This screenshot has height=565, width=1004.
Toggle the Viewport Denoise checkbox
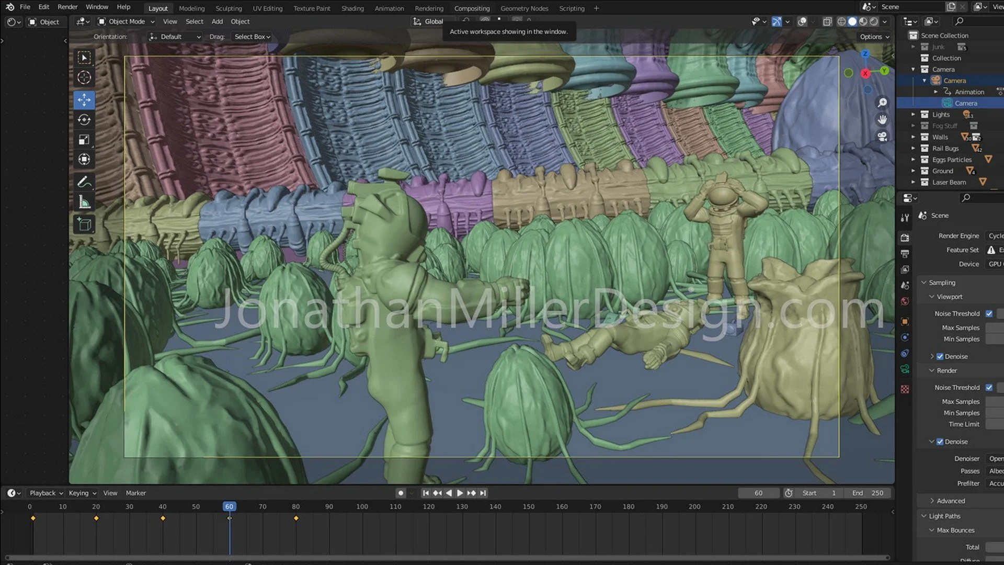[x=940, y=357]
